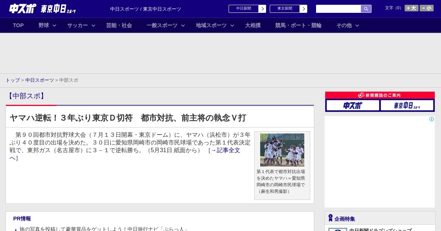This screenshot has width=441, height=231.
Task: Increase text size with 大 button
Action: click(x=412, y=8)
